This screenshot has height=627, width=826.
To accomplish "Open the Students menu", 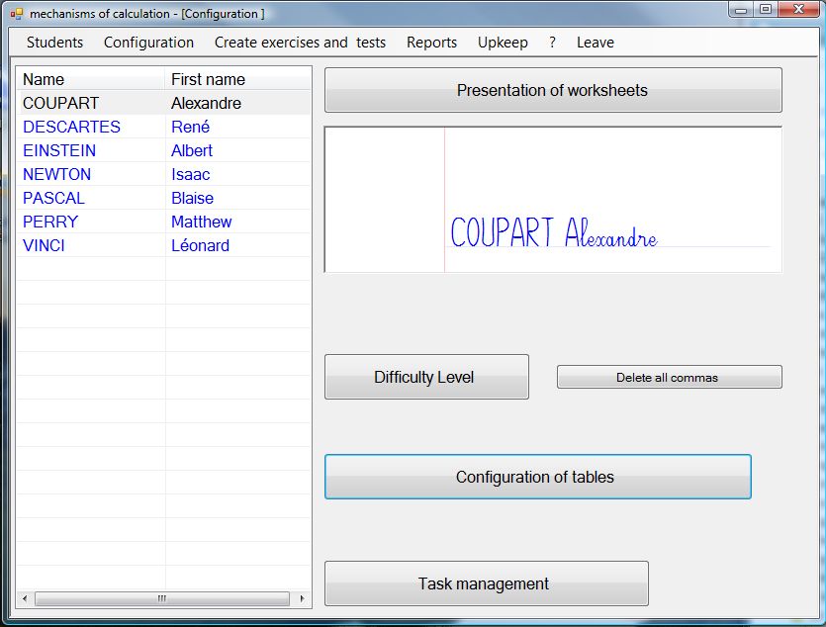I will click(54, 43).
